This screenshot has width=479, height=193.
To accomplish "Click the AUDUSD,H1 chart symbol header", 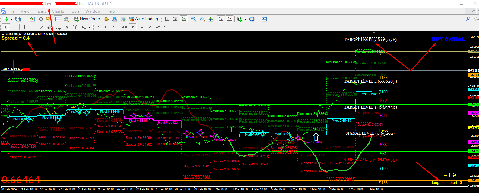I will coord(14,35).
